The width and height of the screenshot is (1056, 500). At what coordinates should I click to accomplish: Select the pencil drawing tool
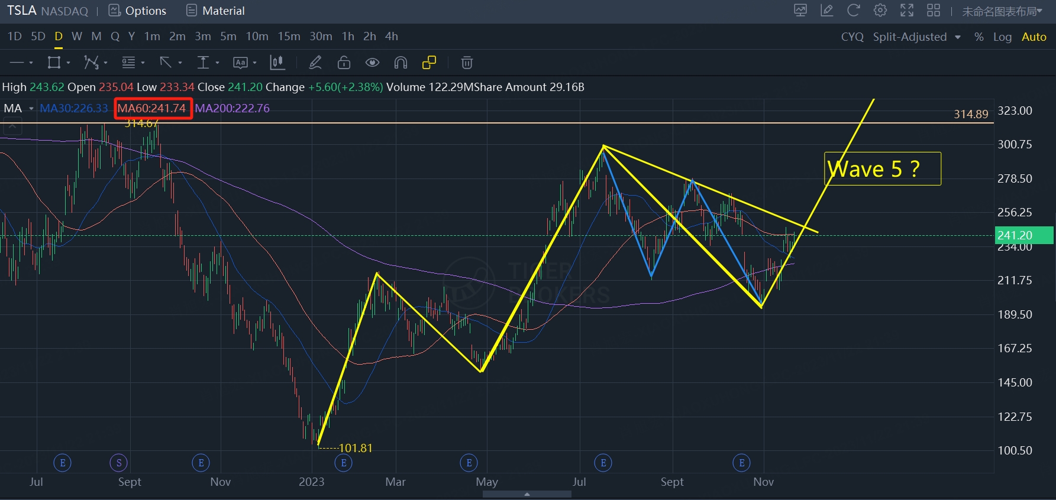[315, 63]
